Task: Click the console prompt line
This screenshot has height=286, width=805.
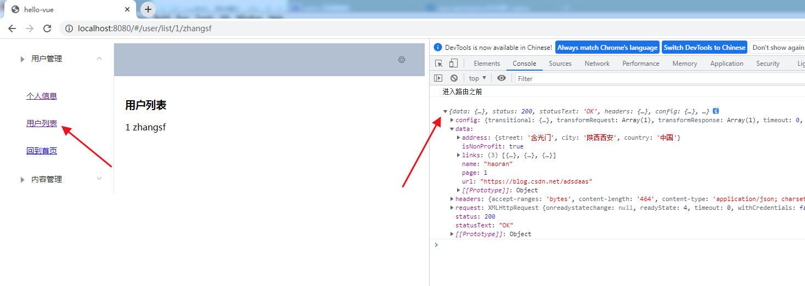Action: (617, 245)
